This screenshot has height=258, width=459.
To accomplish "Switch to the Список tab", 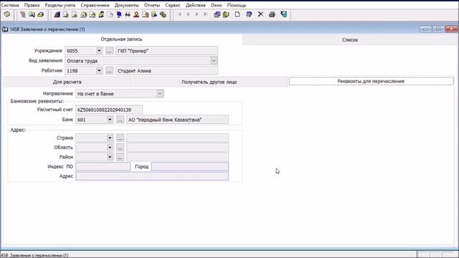I will click(x=350, y=40).
